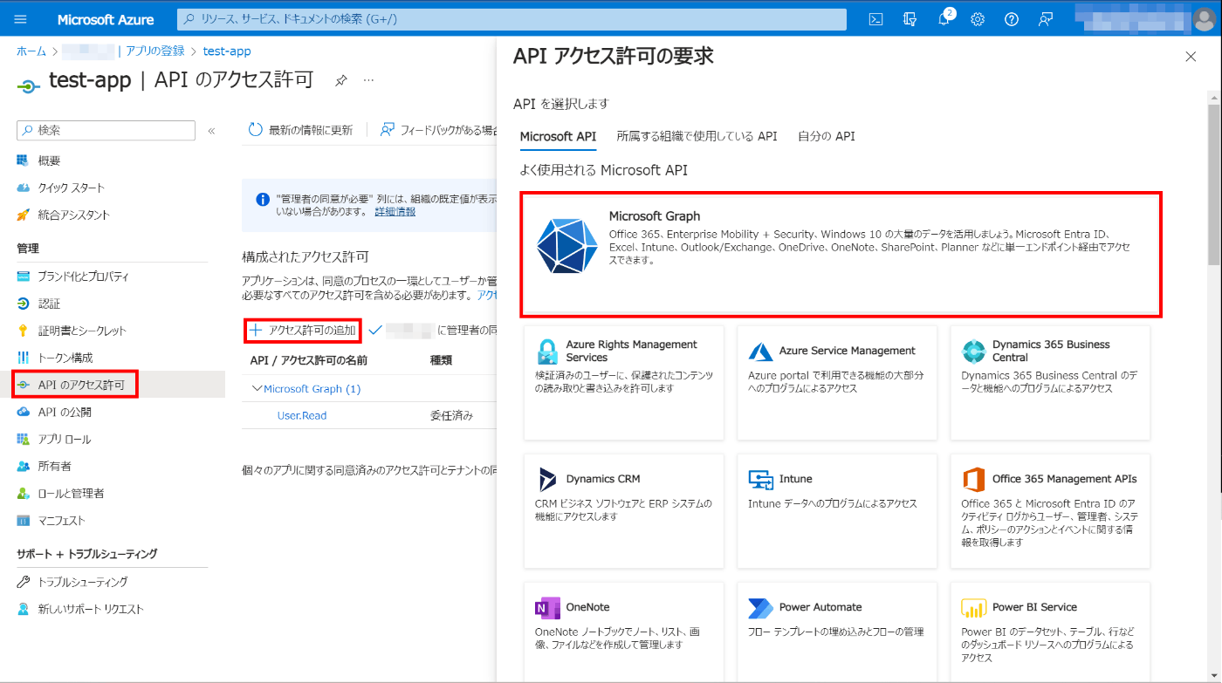Switch to the 自分の API tab
The width and height of the screenshot is (1222, 683).
pyautogui.click(x=827, y=136)
